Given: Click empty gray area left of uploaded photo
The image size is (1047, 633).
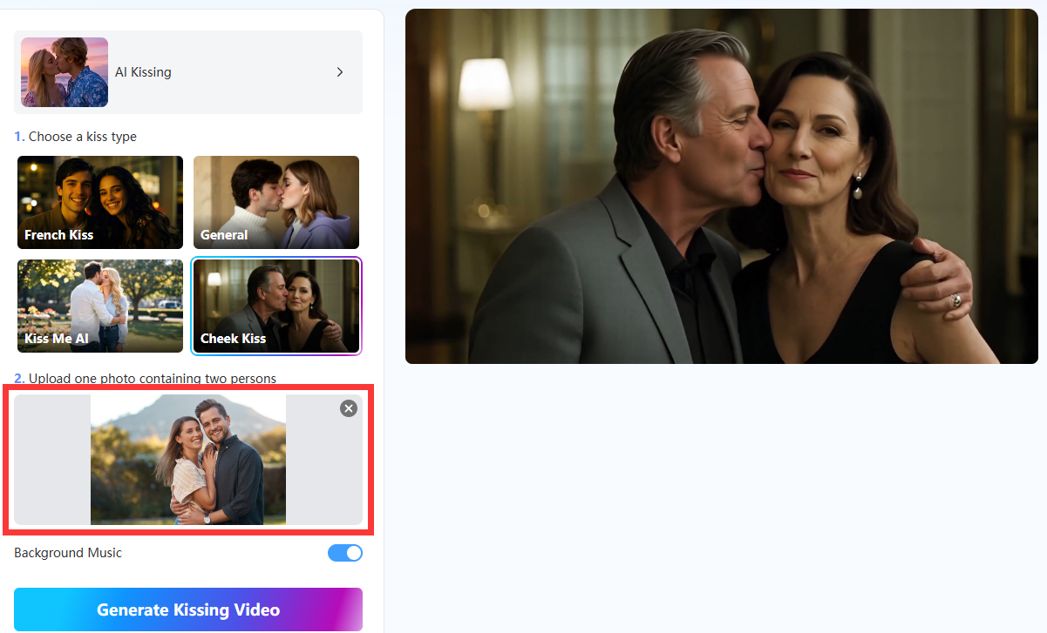Looking at the screenshot, I should tap(51, 460).
